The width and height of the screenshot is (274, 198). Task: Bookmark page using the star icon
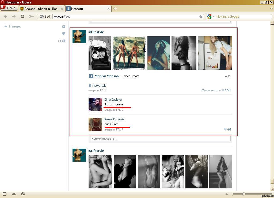pos(201,17)
